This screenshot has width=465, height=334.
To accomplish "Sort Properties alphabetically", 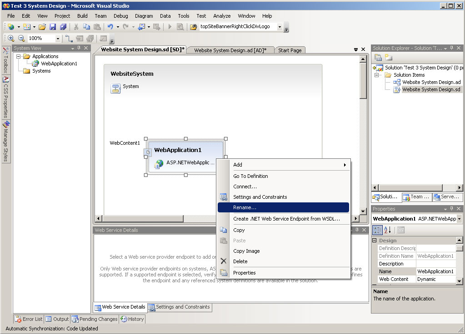I will pyautogui.click(x=388, y=230).
